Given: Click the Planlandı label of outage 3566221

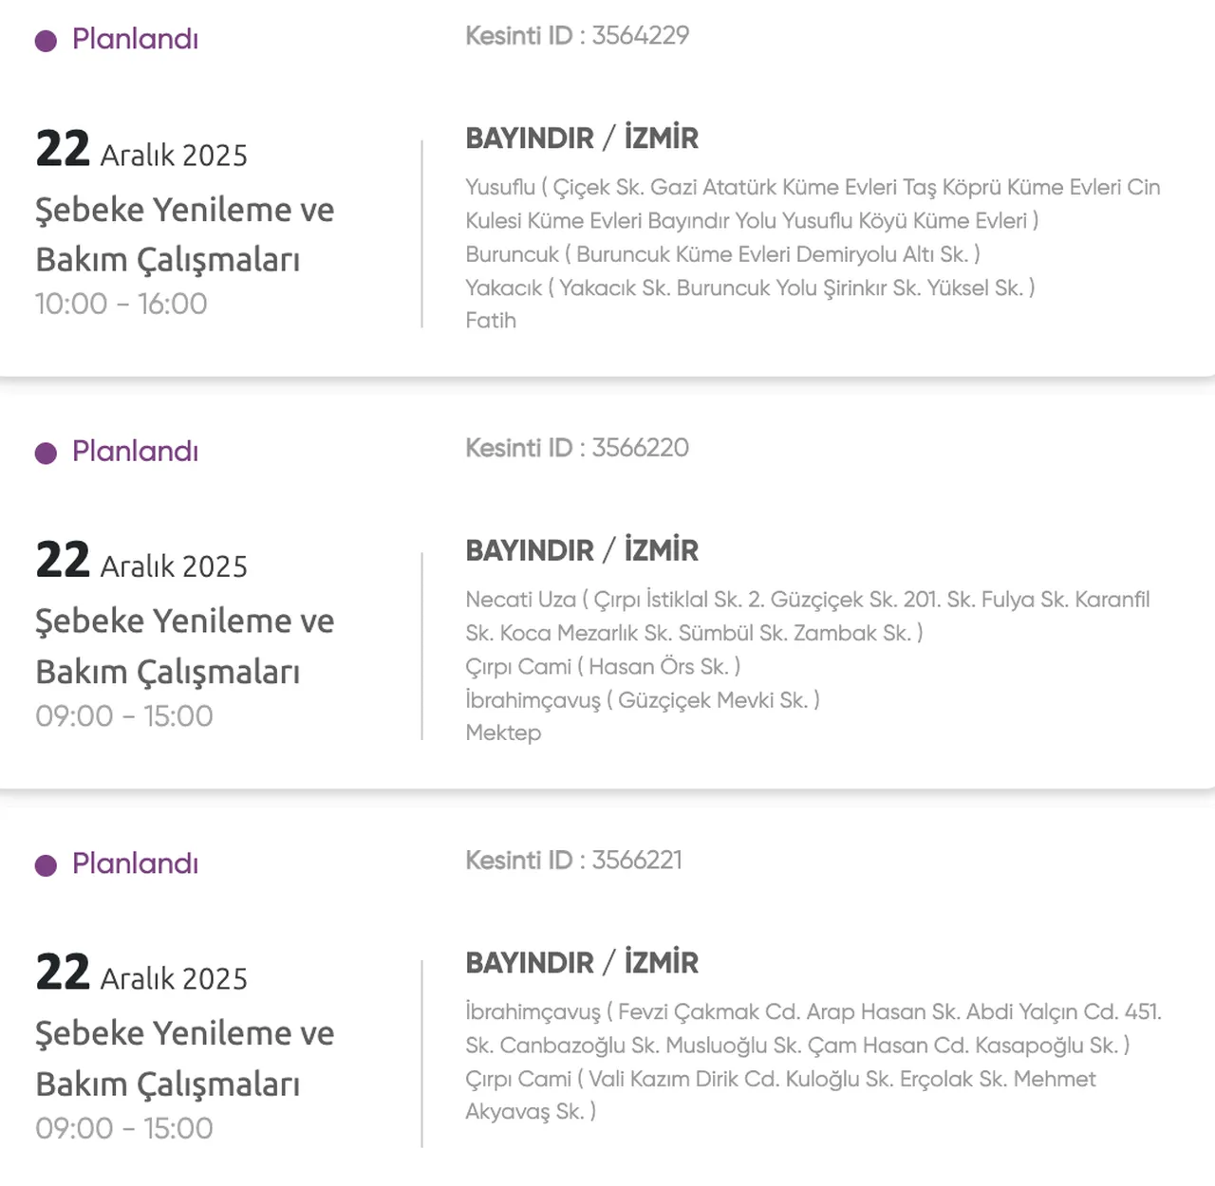Looking at the screenshot, I should pyautogui.click(x=135, y=863).
